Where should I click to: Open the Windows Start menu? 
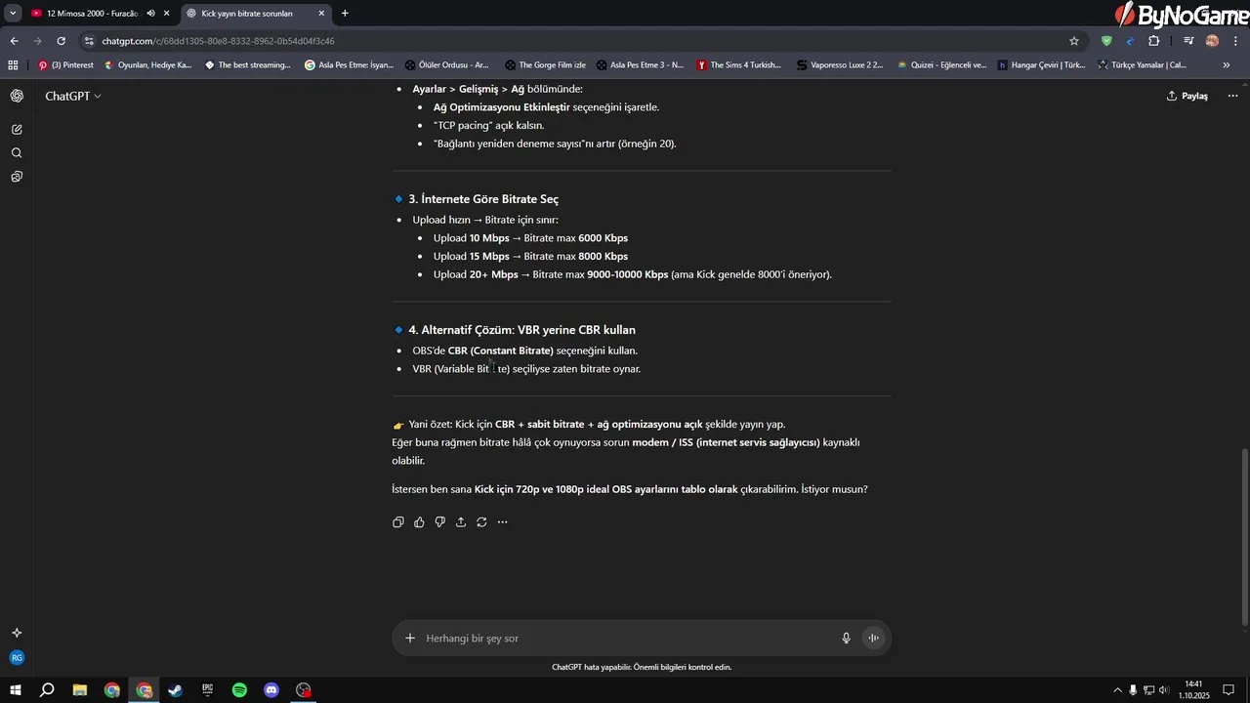coord(16,690)
